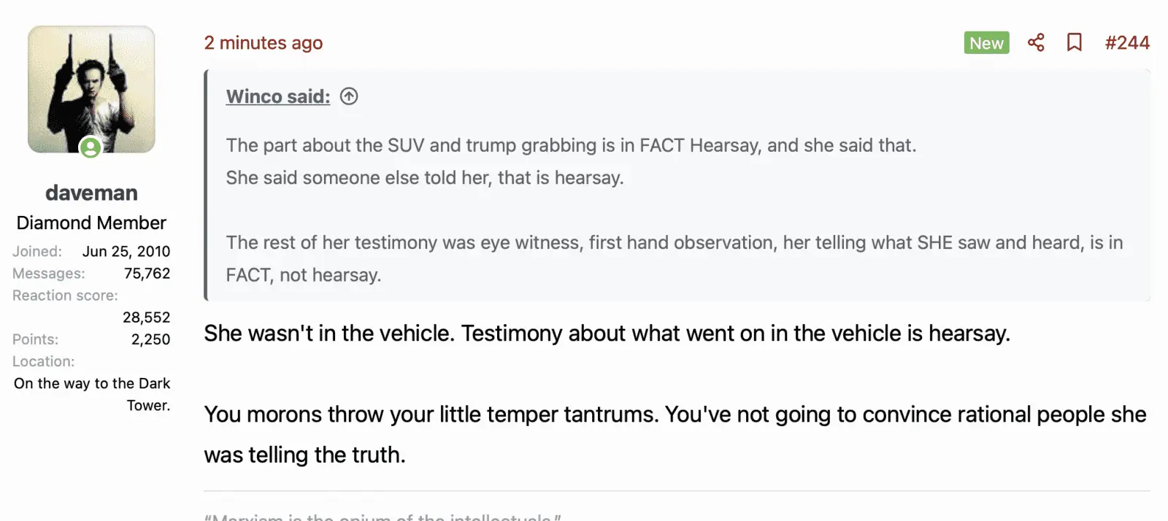The height and width of the screenshot is (521, 1168).
Task: Click the points value 2,250
Action: [x=150, y=339]
